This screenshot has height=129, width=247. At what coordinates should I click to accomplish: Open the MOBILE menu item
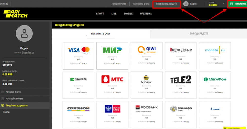128,14
